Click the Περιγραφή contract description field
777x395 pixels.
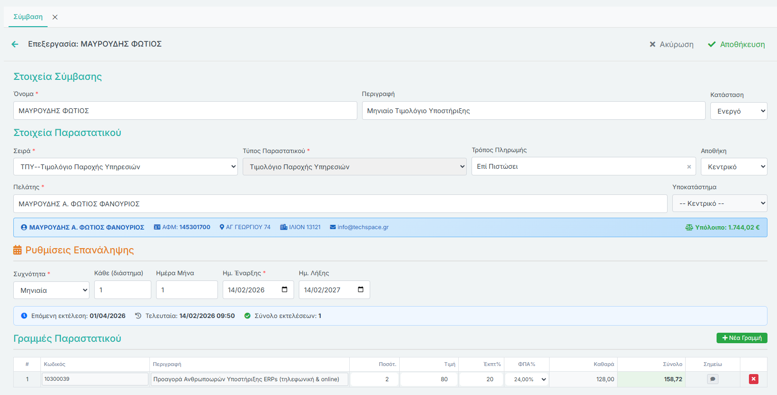[x=533, y=111]
